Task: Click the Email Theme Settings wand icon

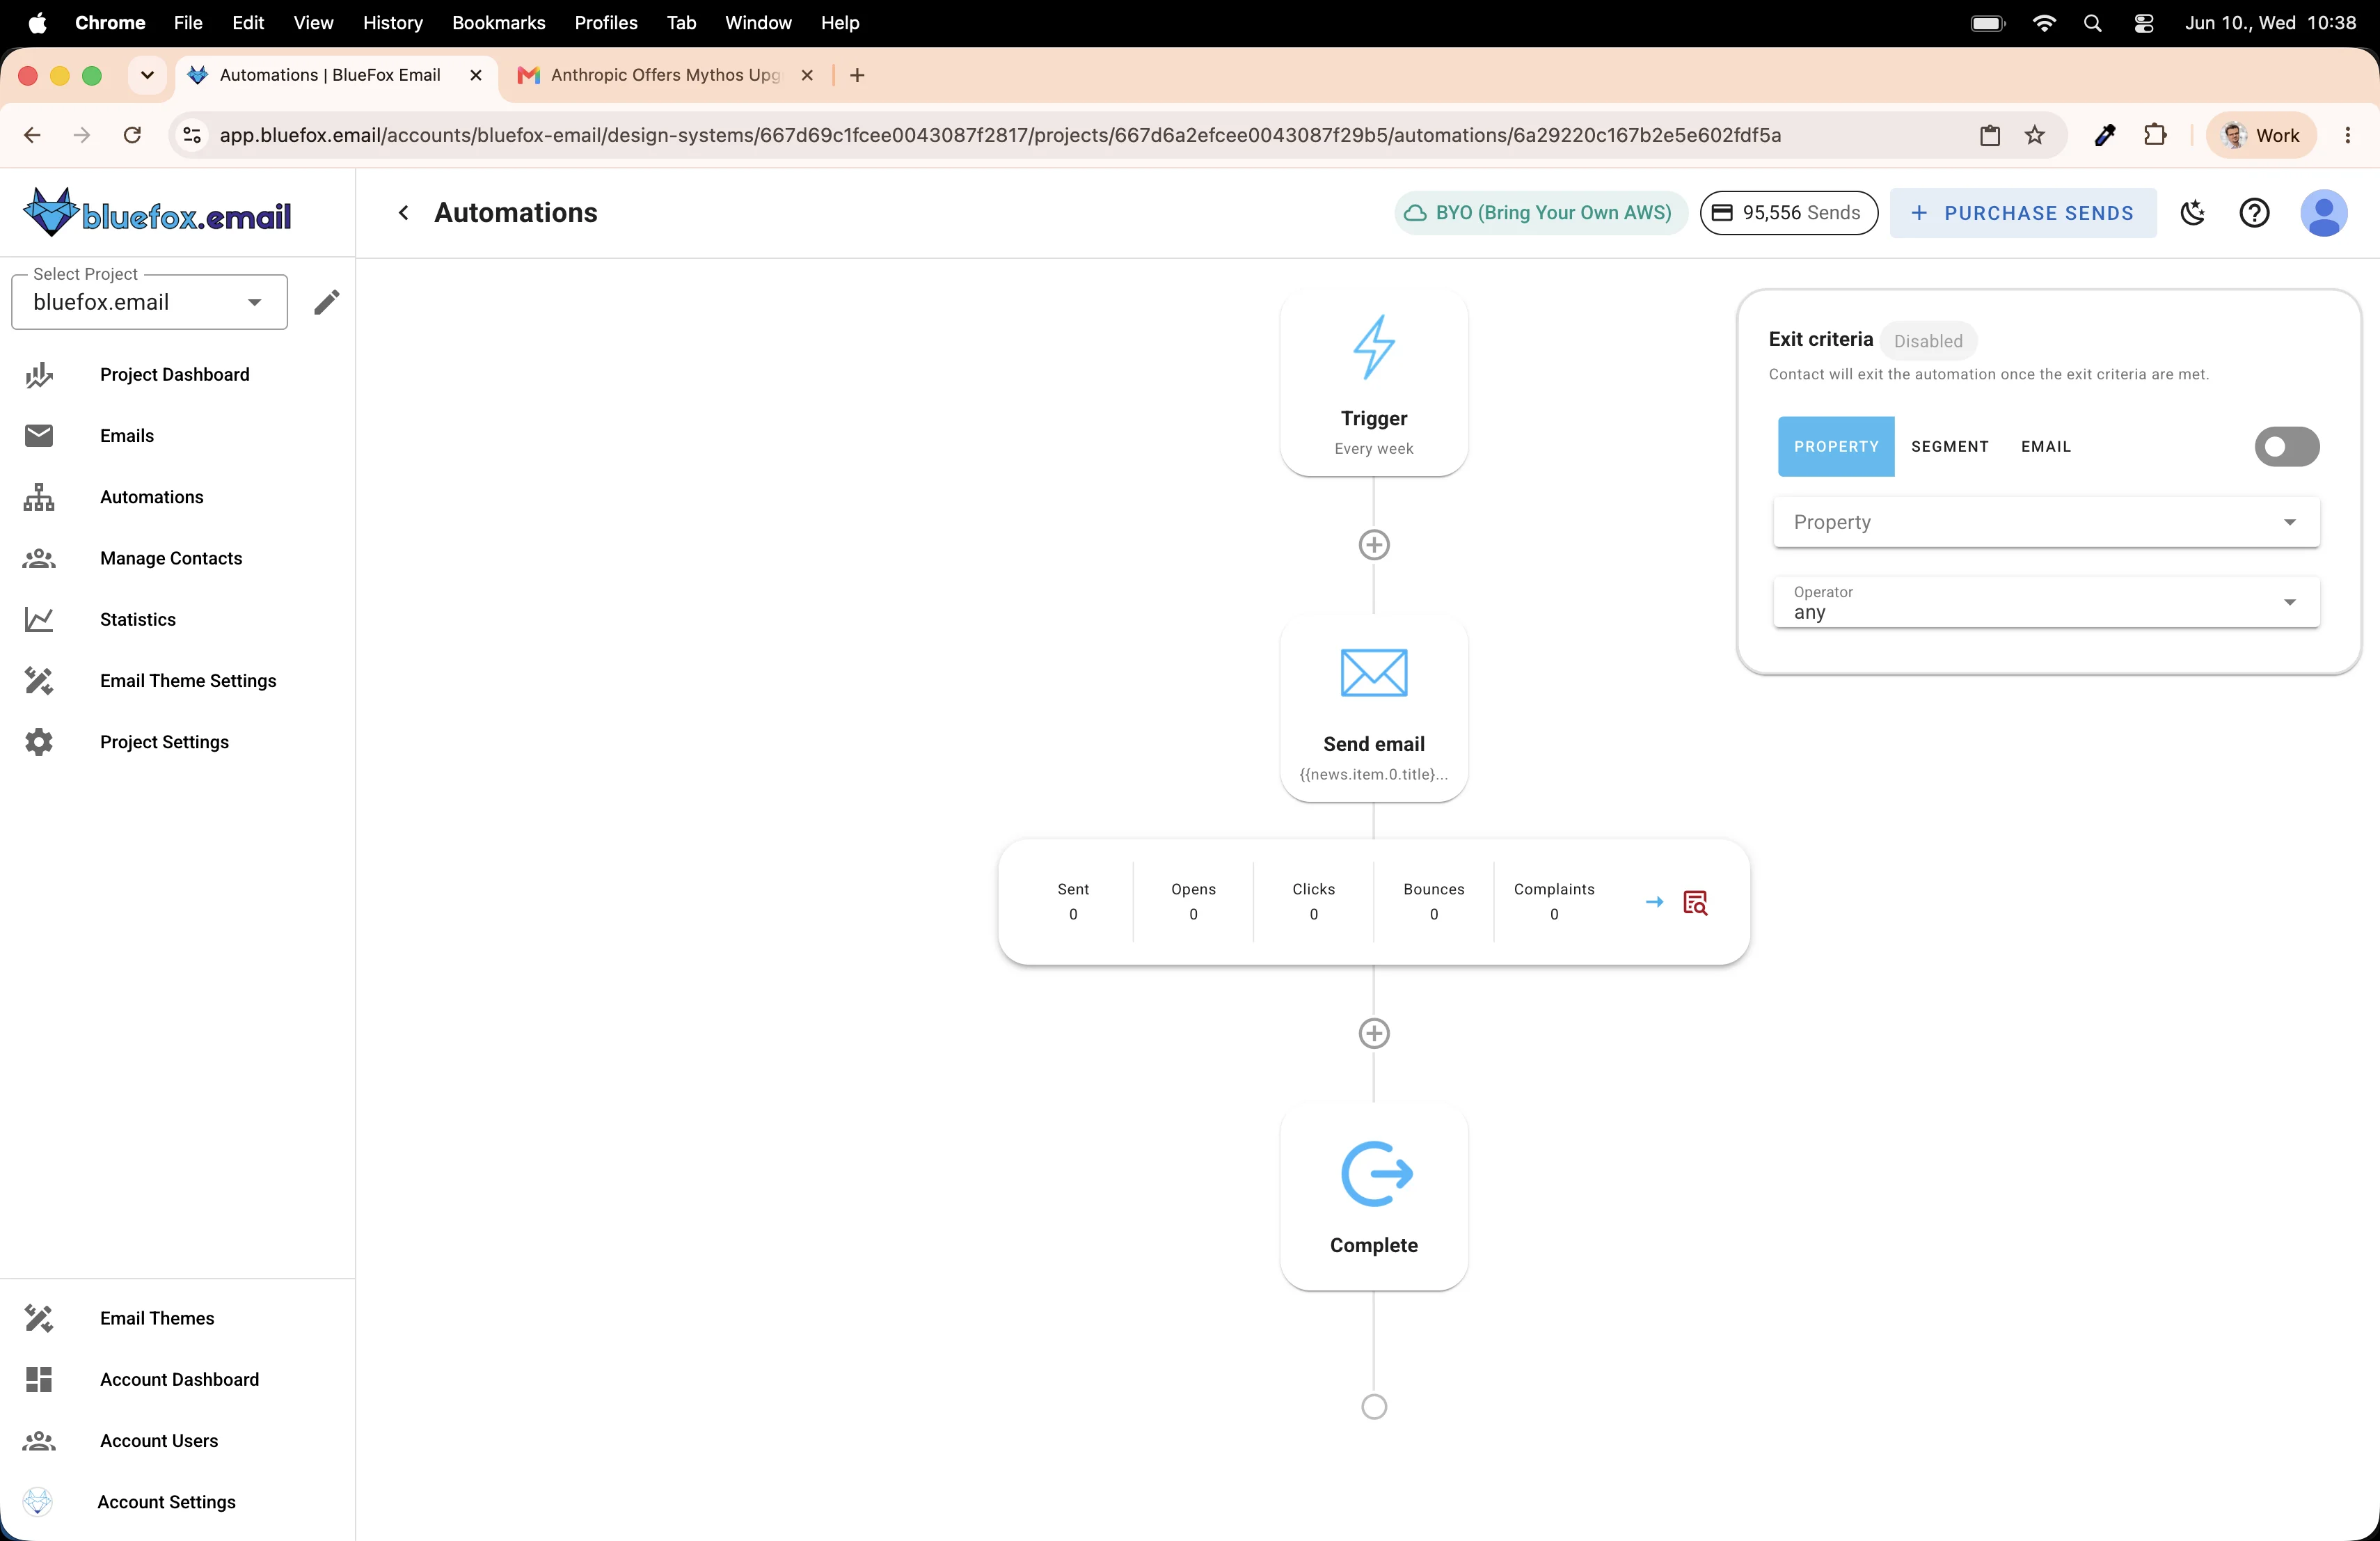Action: 39,681
